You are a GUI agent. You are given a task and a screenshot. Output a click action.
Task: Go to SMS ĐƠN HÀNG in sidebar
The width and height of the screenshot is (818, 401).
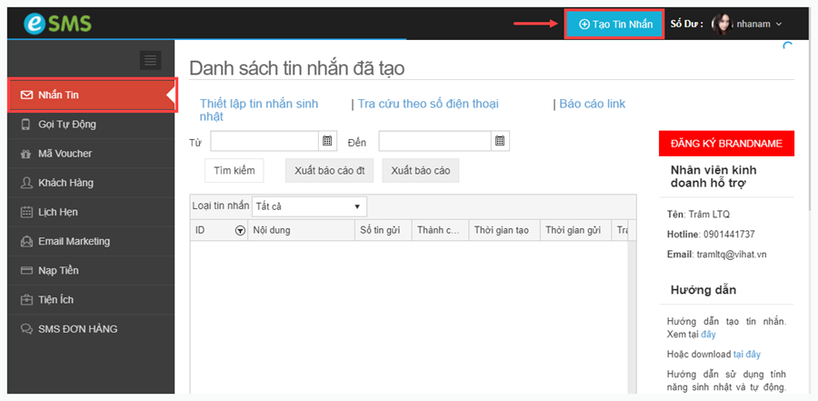(x=91, y=329)
